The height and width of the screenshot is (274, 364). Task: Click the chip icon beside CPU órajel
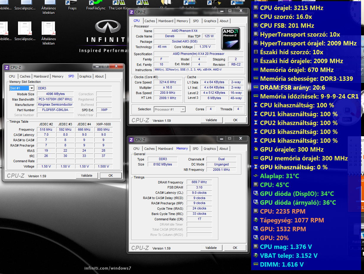pyautogui.click(x=256, y=8)
